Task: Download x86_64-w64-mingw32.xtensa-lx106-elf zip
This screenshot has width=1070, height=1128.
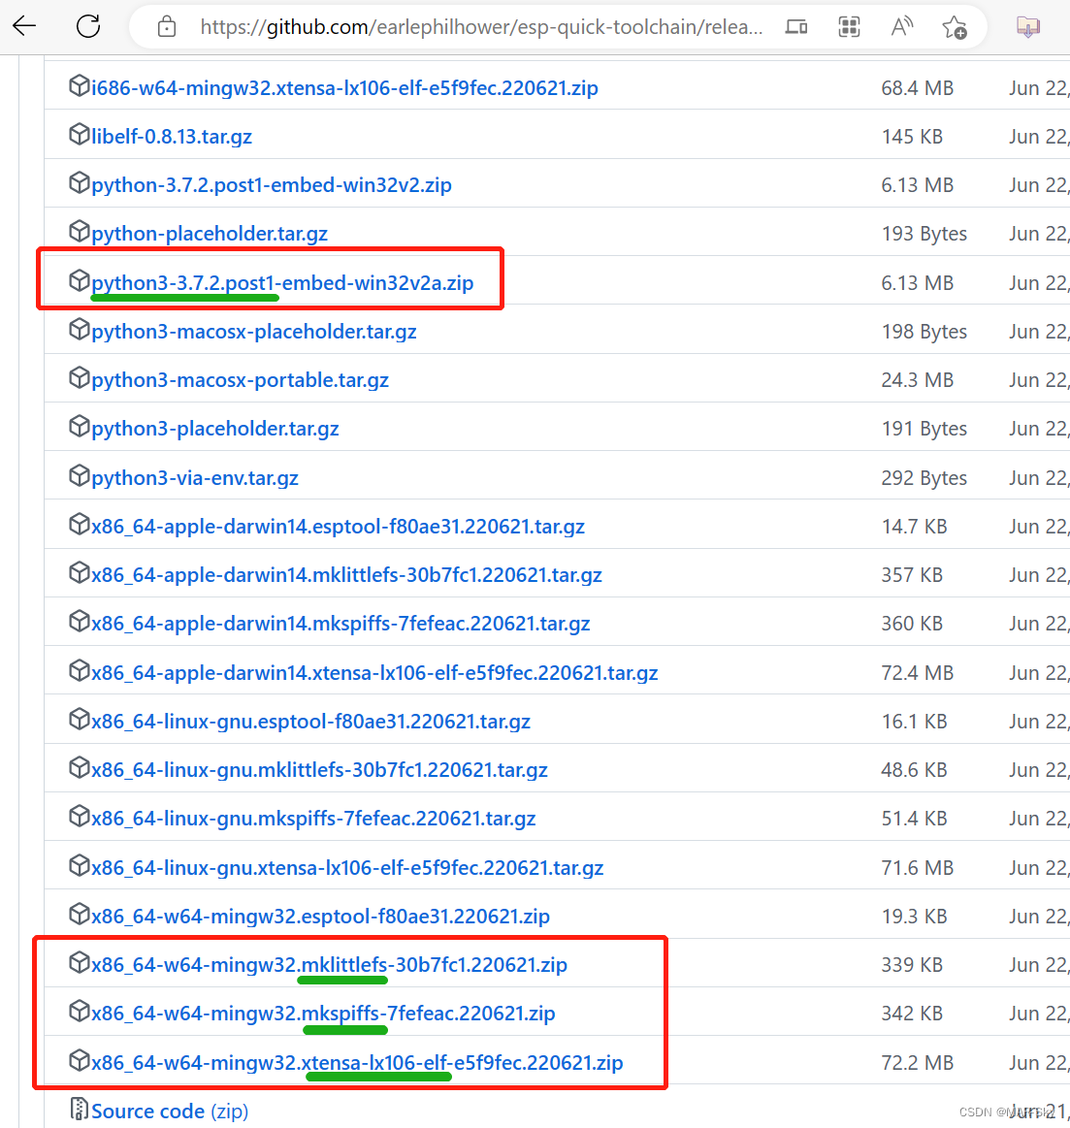Action: 357,1063
